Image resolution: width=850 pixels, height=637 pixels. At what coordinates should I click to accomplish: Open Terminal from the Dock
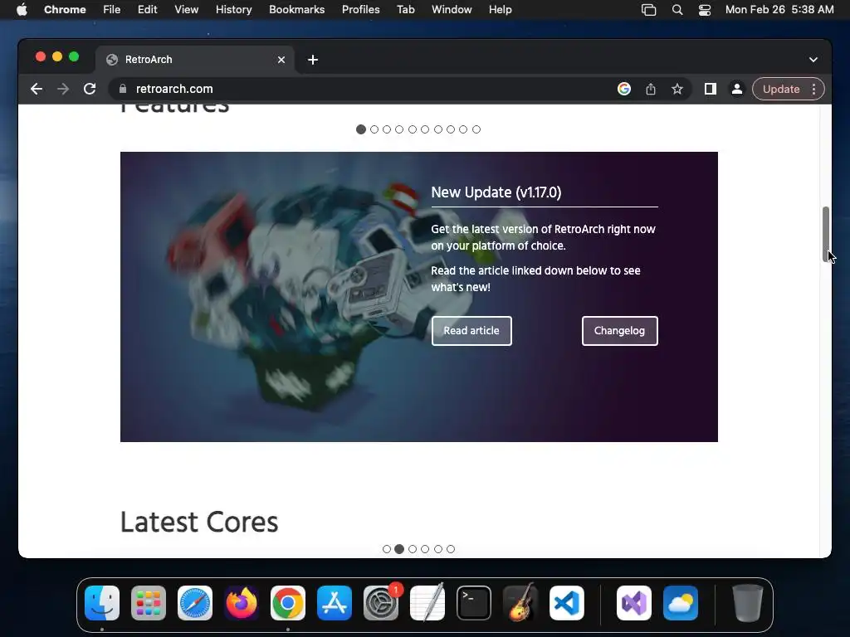(474, 603)
